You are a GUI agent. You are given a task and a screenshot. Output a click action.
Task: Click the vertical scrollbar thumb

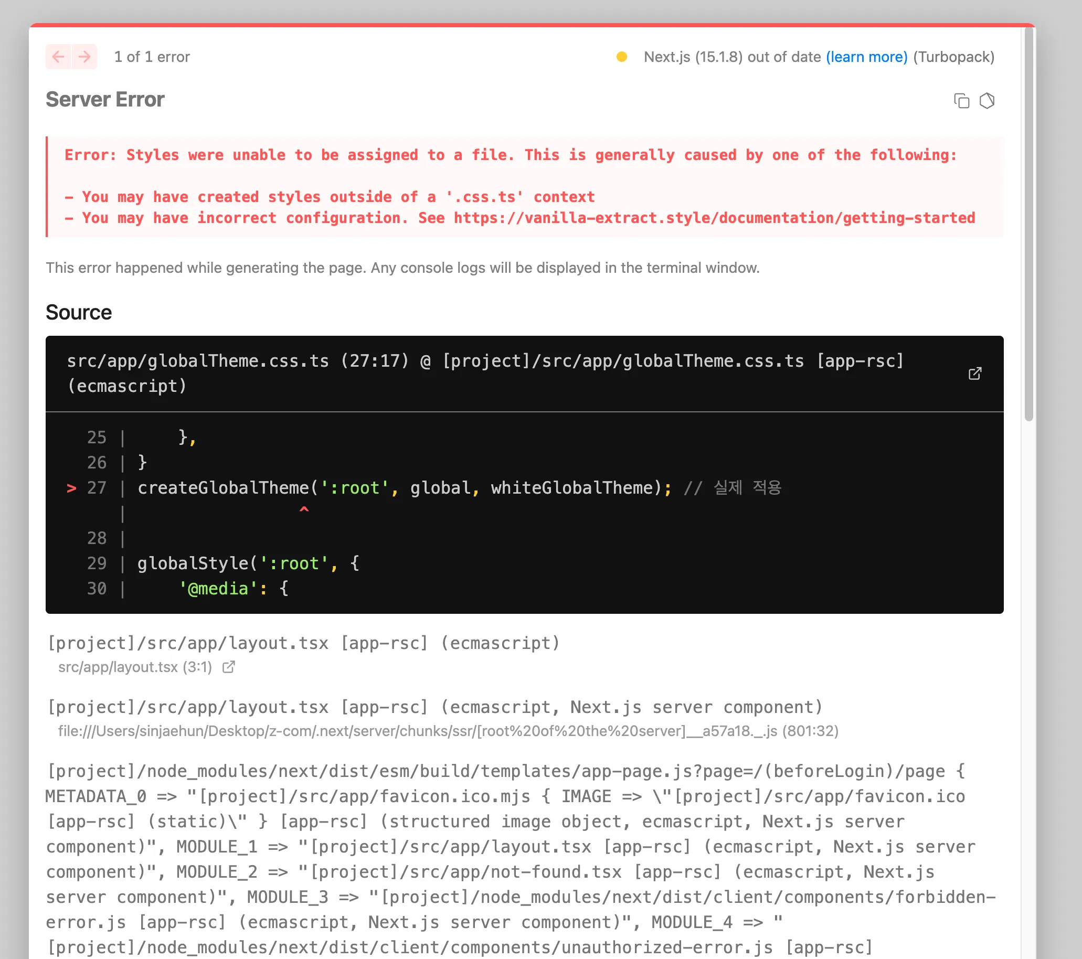click(x=1028, y=222)
